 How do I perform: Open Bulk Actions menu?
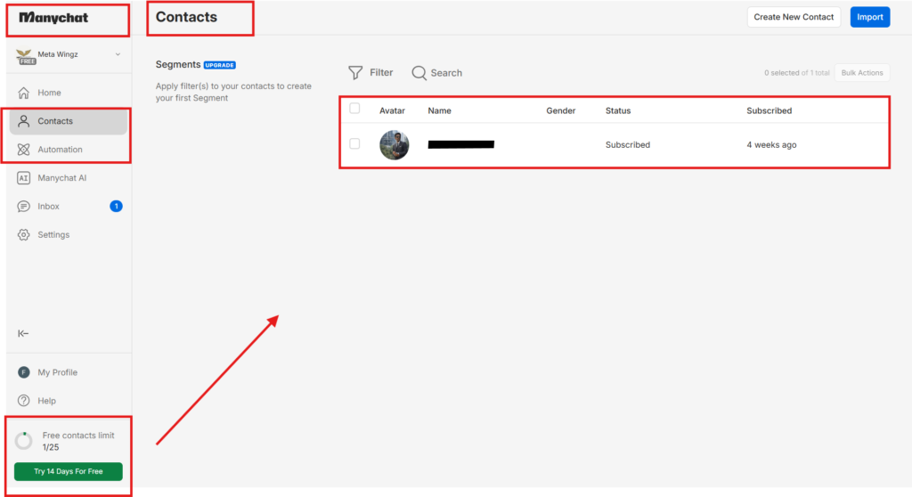(862, 73)
